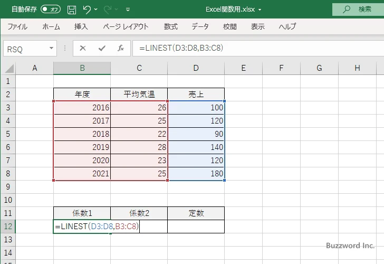Viewport: 384px width, 264px height.
Task: Switch to the ページ レイアウト tab
Action: point(126,26)
